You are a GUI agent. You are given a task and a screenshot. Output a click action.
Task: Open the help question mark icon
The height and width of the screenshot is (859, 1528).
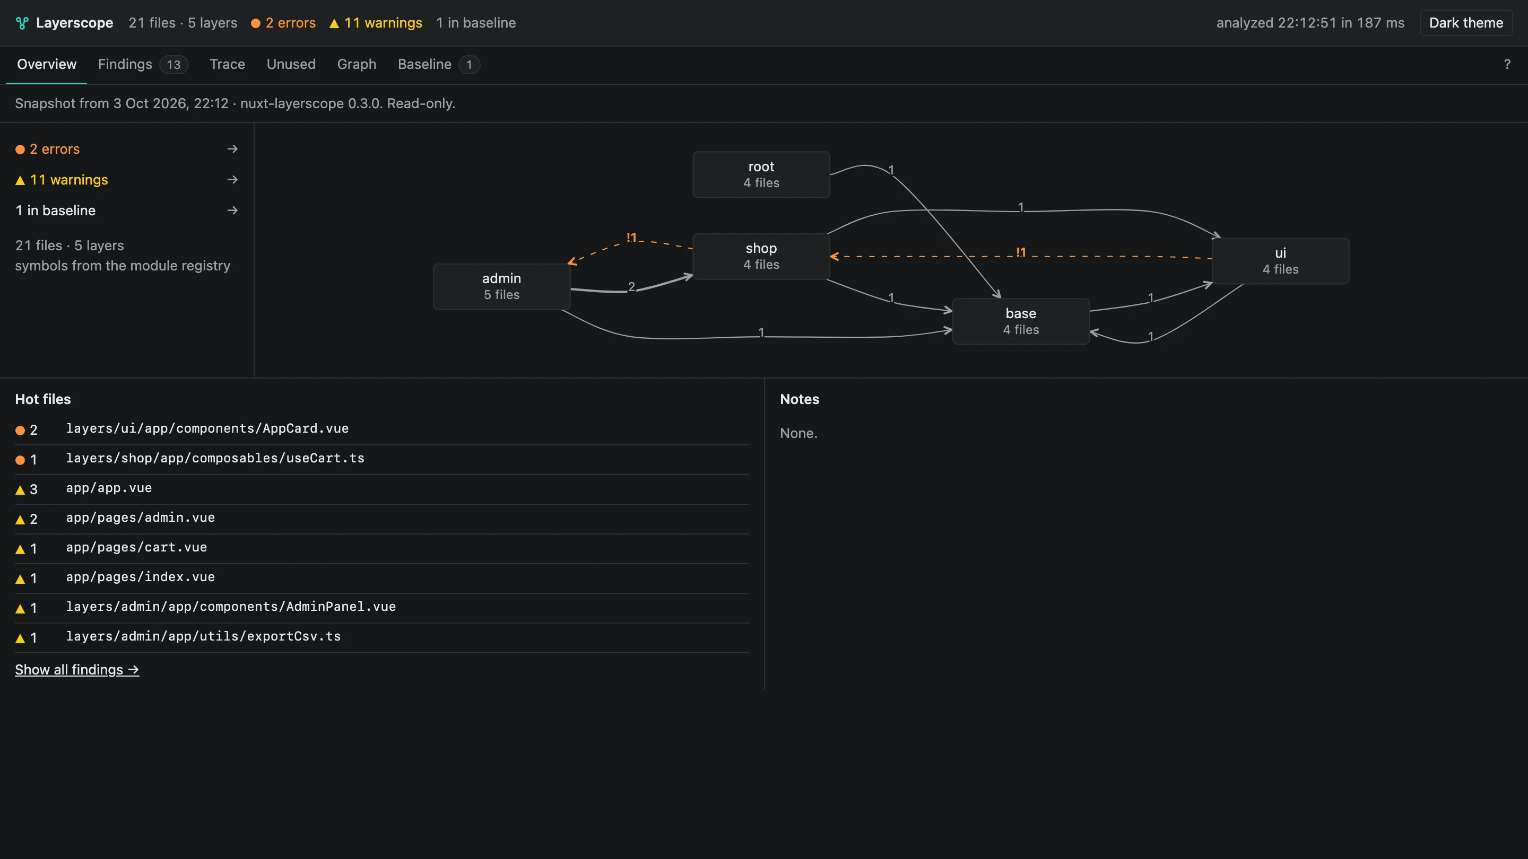point(1507,65)
